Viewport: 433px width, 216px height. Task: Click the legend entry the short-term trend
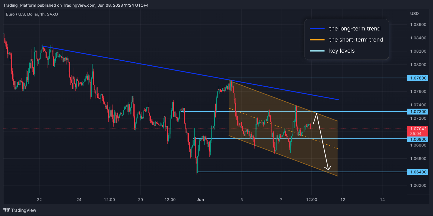356,40
